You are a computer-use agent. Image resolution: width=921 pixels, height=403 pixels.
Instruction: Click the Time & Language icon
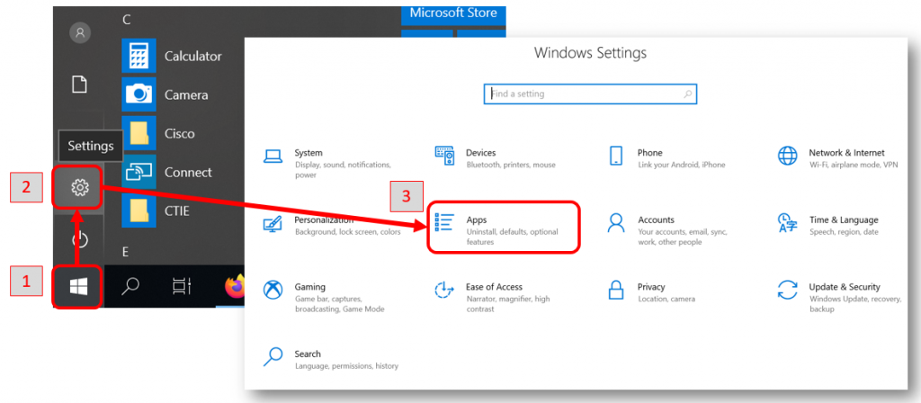pos(788,223)
